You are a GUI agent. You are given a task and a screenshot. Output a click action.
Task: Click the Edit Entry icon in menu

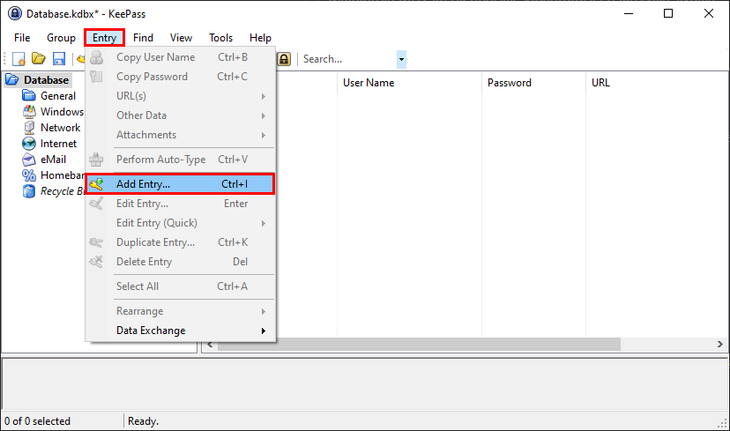click(x=96, y=204)
